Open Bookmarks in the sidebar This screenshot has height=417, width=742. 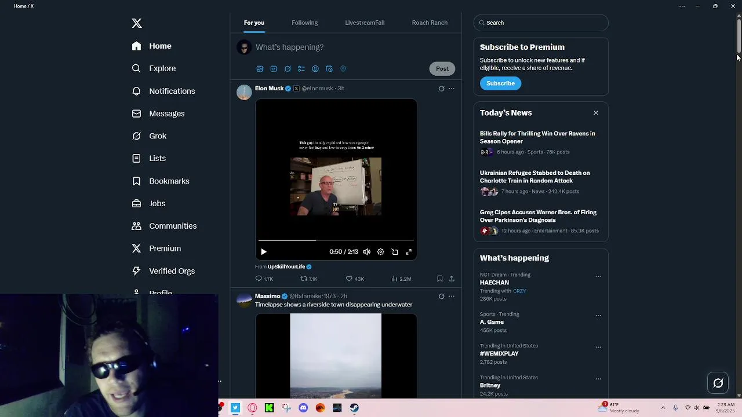[160, 181]
